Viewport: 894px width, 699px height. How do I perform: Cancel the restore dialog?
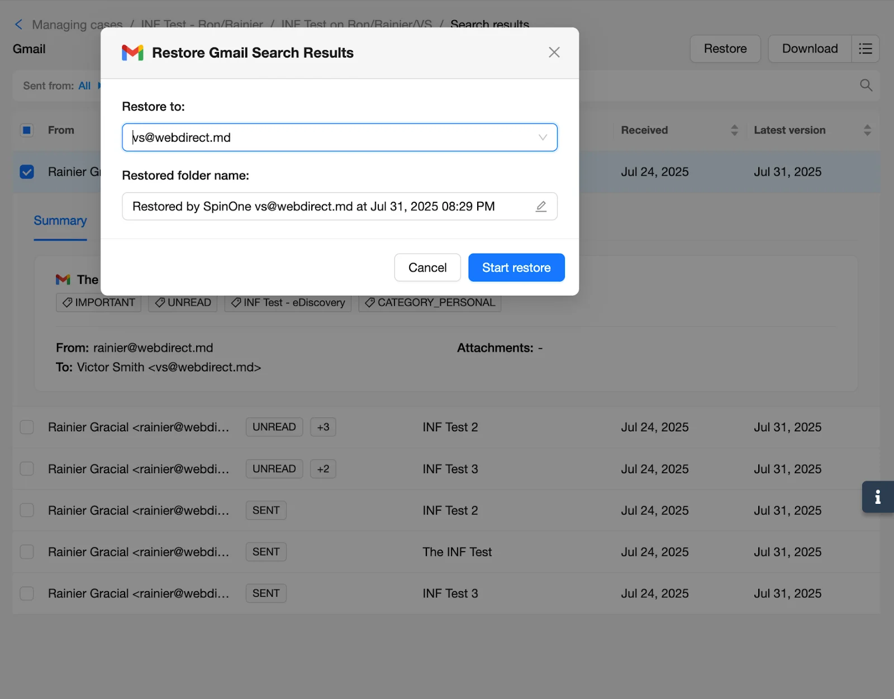click(427, 267)
